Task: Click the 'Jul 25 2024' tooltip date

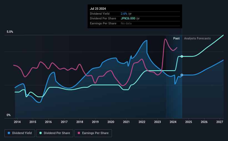Action: 98,9
